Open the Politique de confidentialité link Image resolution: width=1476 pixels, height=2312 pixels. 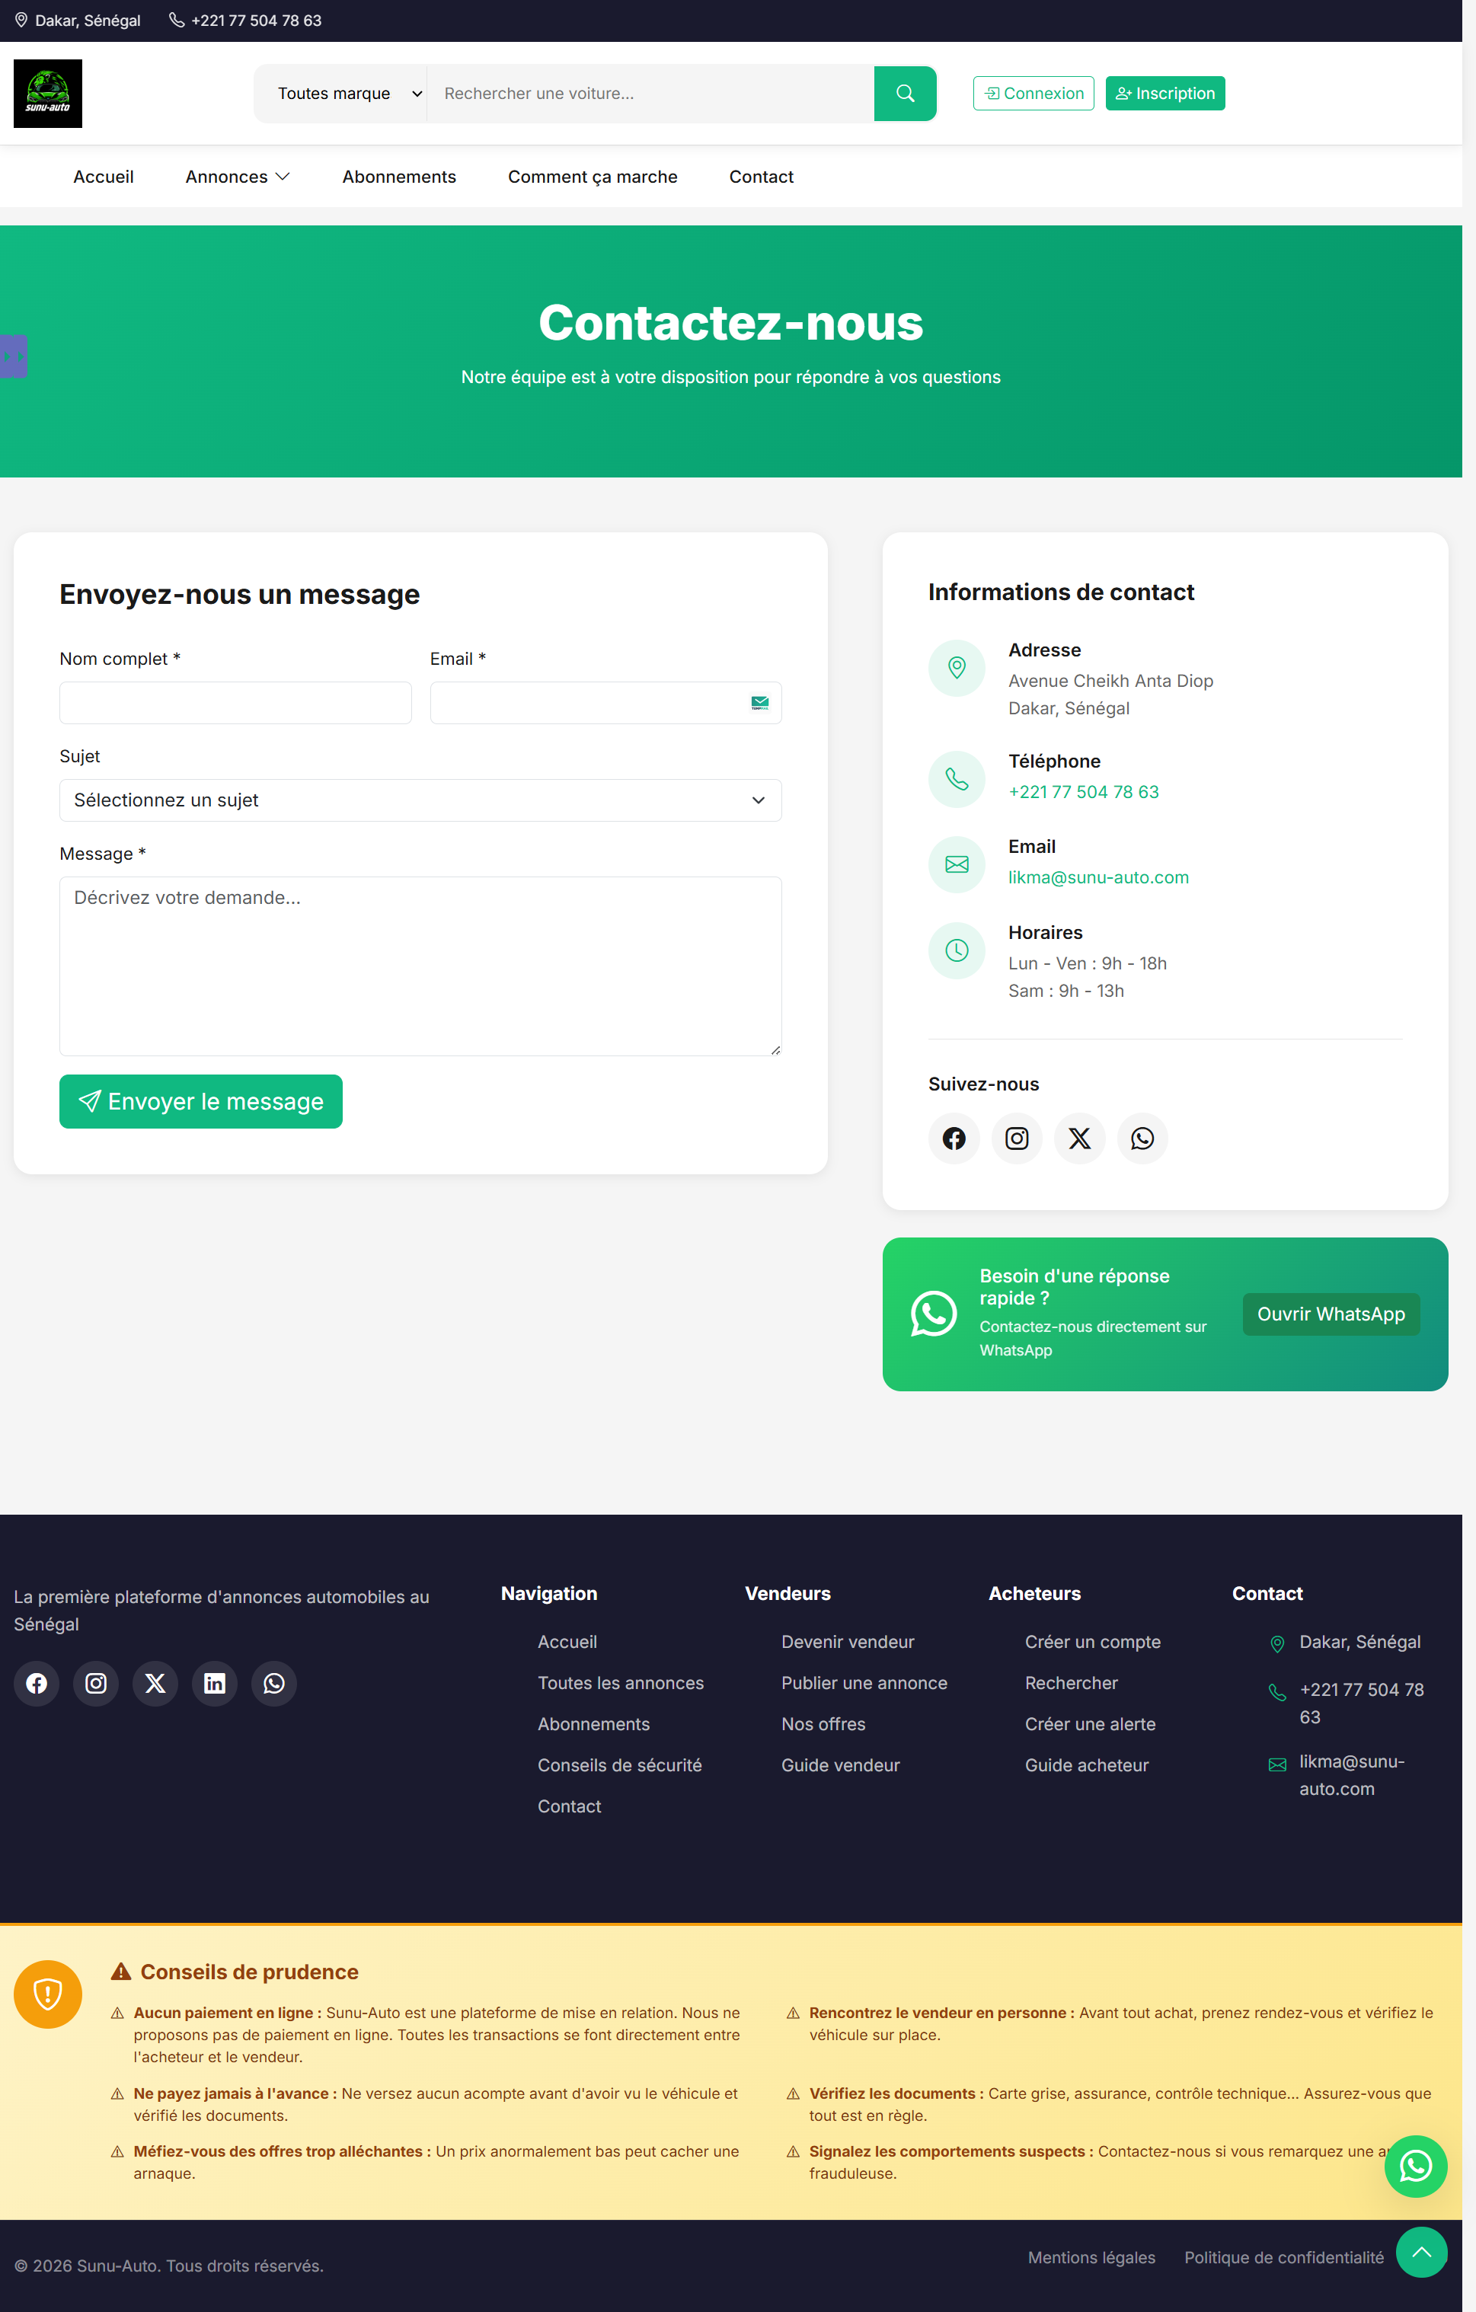click(x=1283, y=2257)
